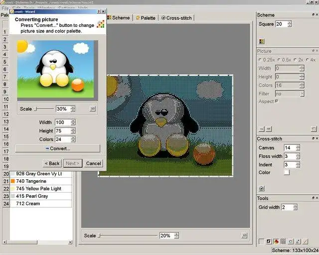Screen dimensions: 319x255
Task: Cancel the wizard dialog
Action: (x=93, y=163)
